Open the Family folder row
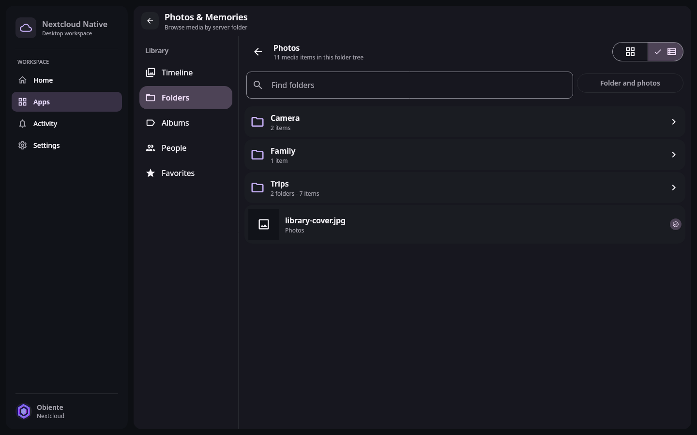 pos(465,155)
